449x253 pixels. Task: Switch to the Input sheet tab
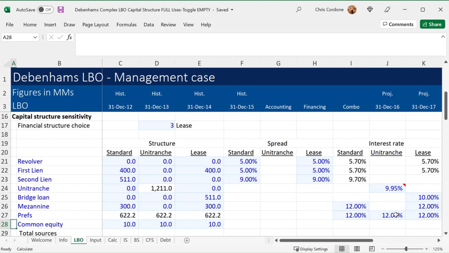pos(95,240)
